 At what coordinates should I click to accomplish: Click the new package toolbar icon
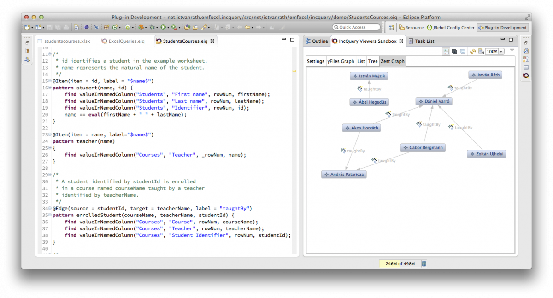[x=106, y=28]
